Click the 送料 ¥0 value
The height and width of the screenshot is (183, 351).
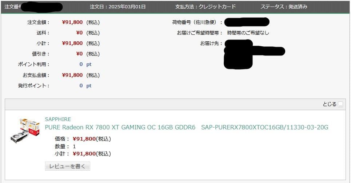[79, 33]
